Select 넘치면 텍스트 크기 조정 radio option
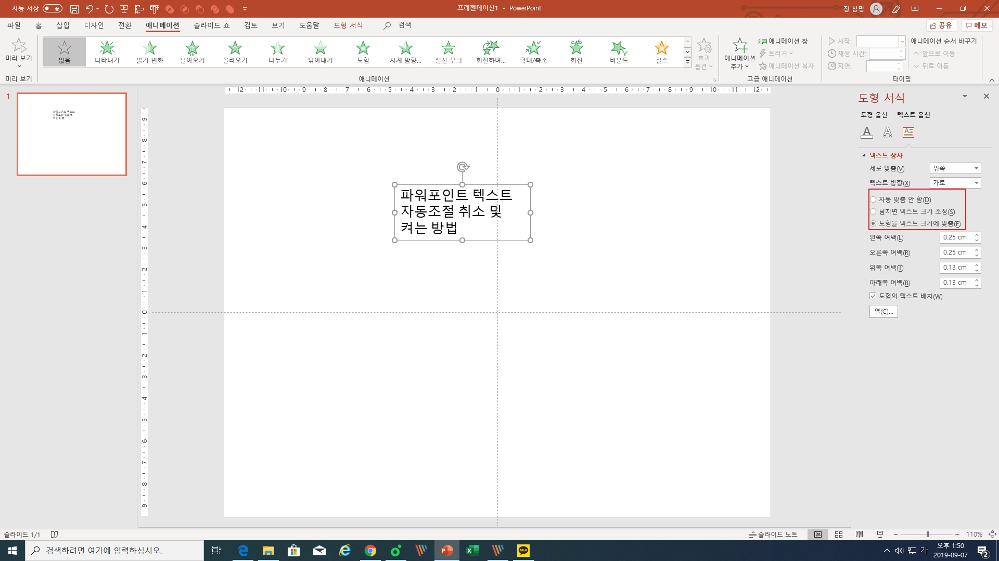 click(873, 211)
